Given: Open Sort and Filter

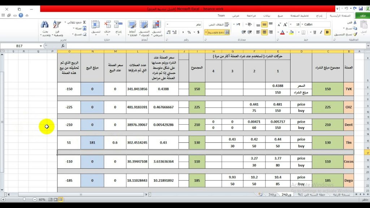Looking at the screenshot, I should [57, 28].
